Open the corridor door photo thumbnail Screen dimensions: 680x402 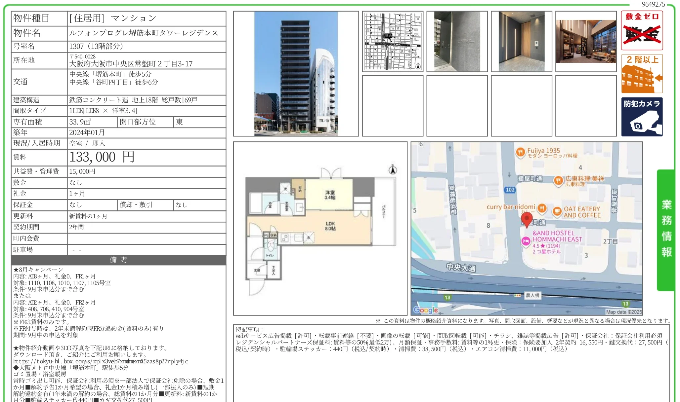(x=522, y=41)
